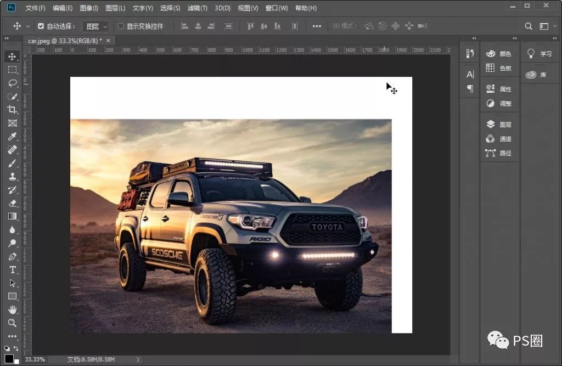
Task: Open the Paragraph panel icon
Action: [x=470, y=88]
